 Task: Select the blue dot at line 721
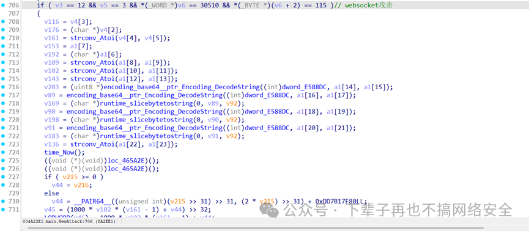(x=3, y=128)
